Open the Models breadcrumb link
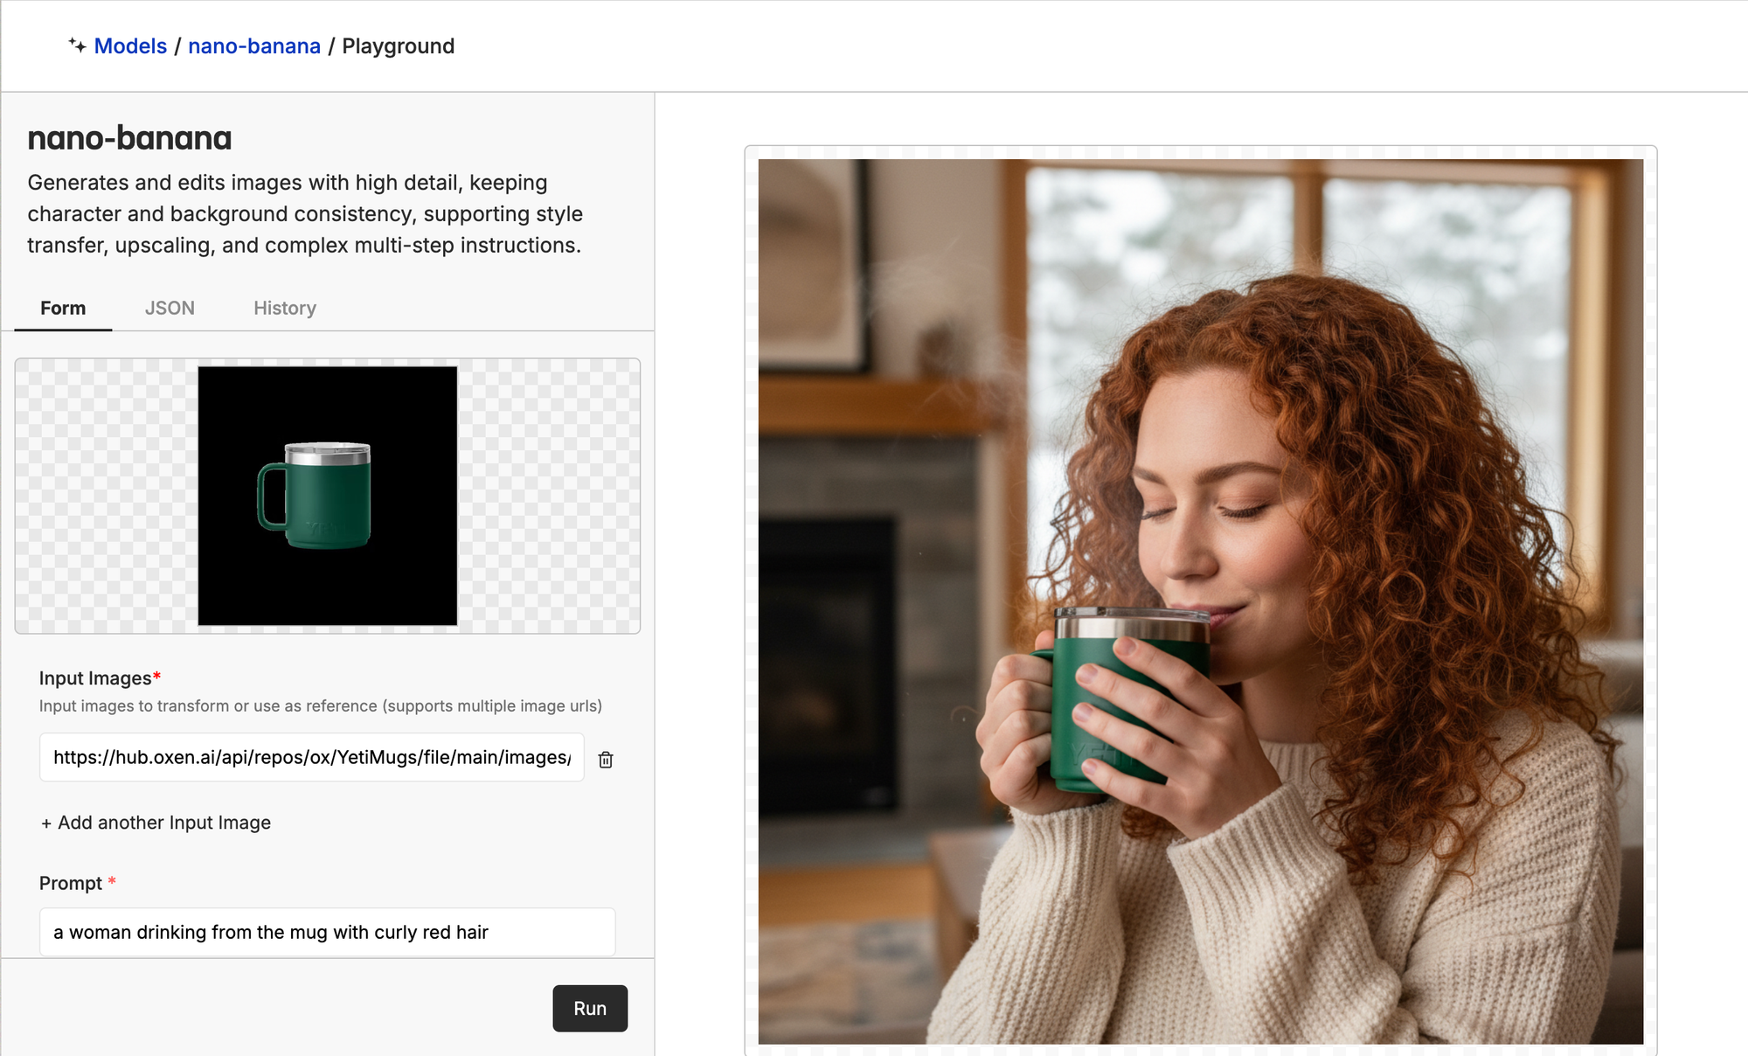Viewport: 1748px width, 1056px height. 130,45
